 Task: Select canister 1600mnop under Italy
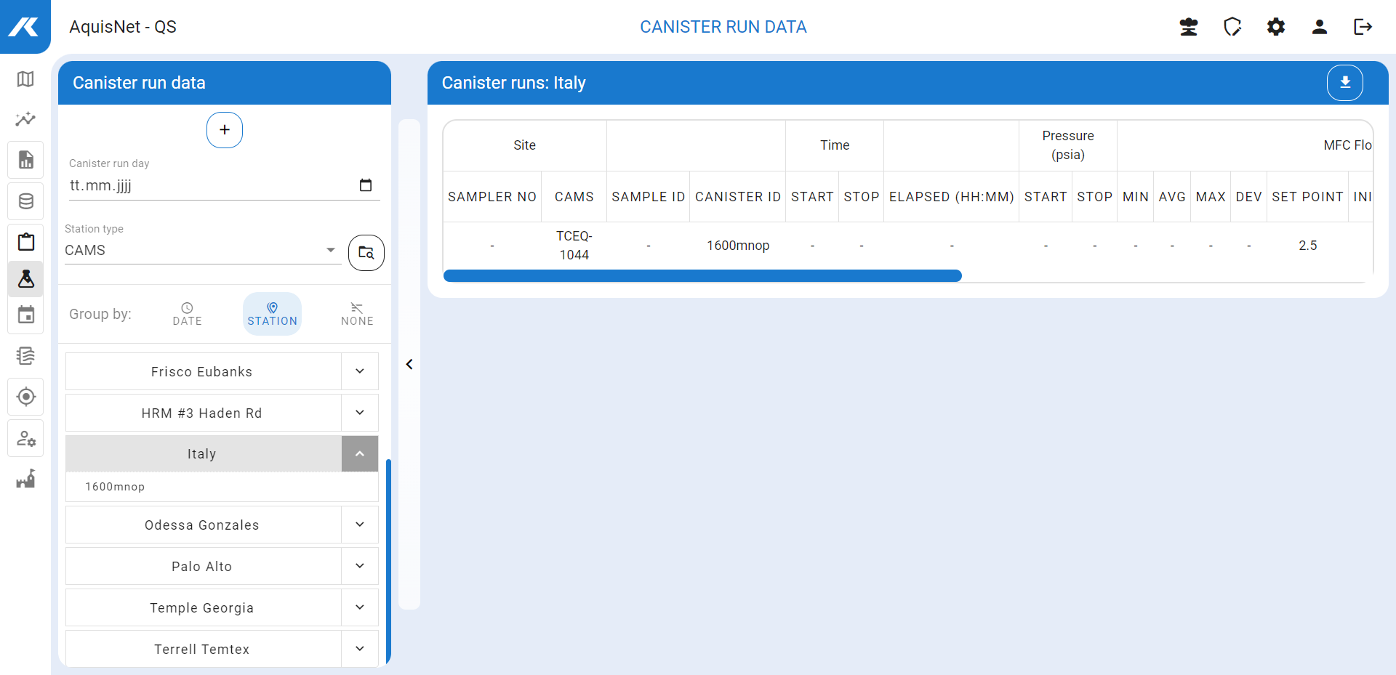coord(115,487)
